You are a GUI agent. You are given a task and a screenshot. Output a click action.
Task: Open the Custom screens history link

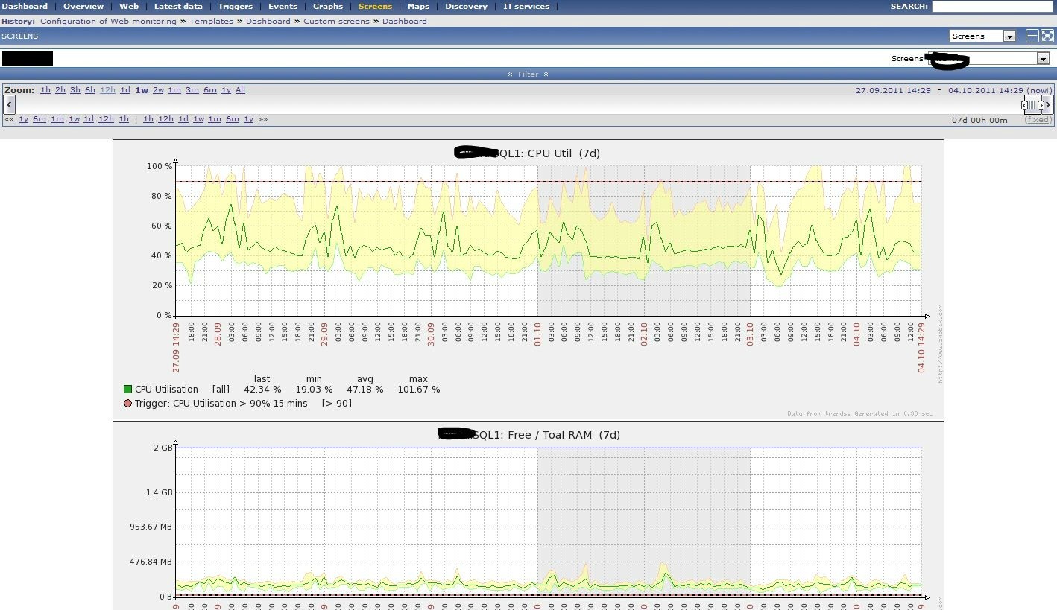coord(336,21)
